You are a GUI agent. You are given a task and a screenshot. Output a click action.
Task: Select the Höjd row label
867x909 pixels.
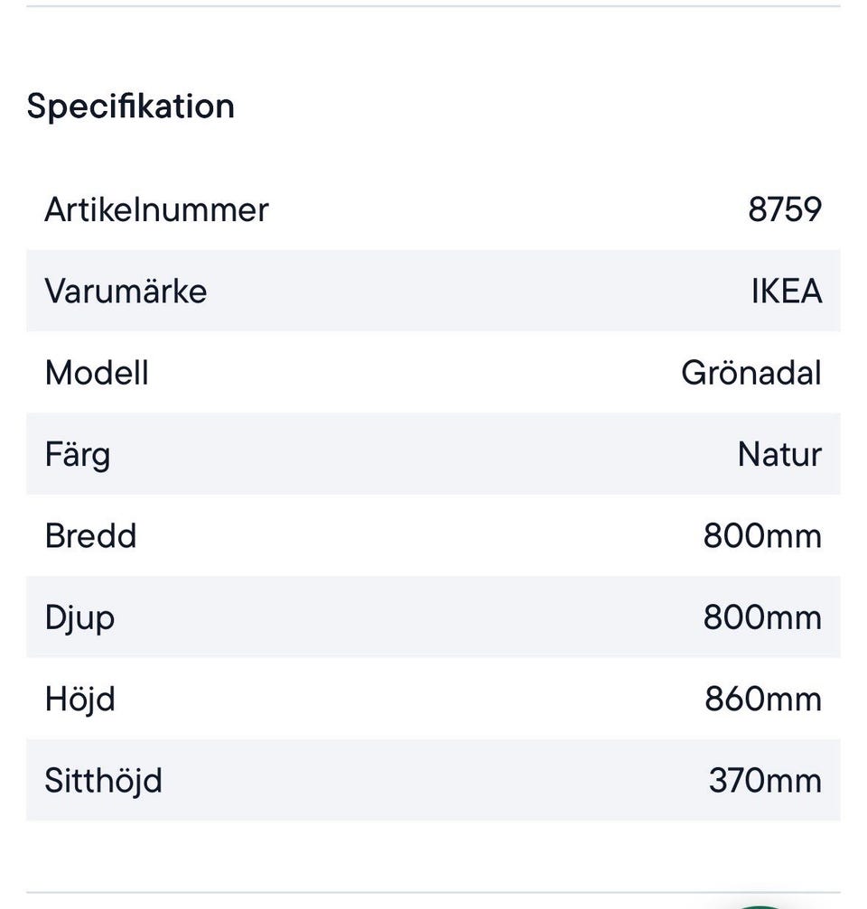click(x=80, y=699)
